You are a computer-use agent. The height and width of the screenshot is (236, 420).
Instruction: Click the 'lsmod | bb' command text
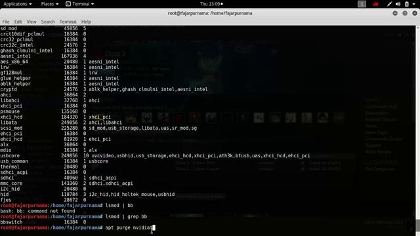click(119, 205)
